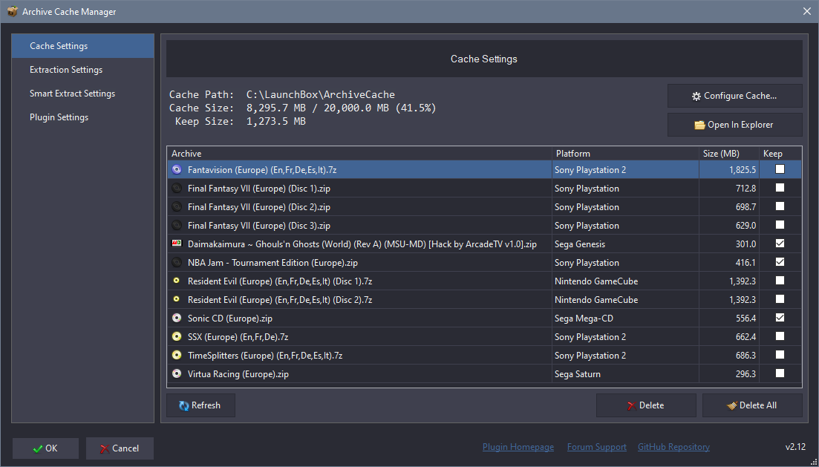Enable Keep for Final Fantasy VII Disc 3
This screenshot has width=819, height=467.
click(780, 225)
